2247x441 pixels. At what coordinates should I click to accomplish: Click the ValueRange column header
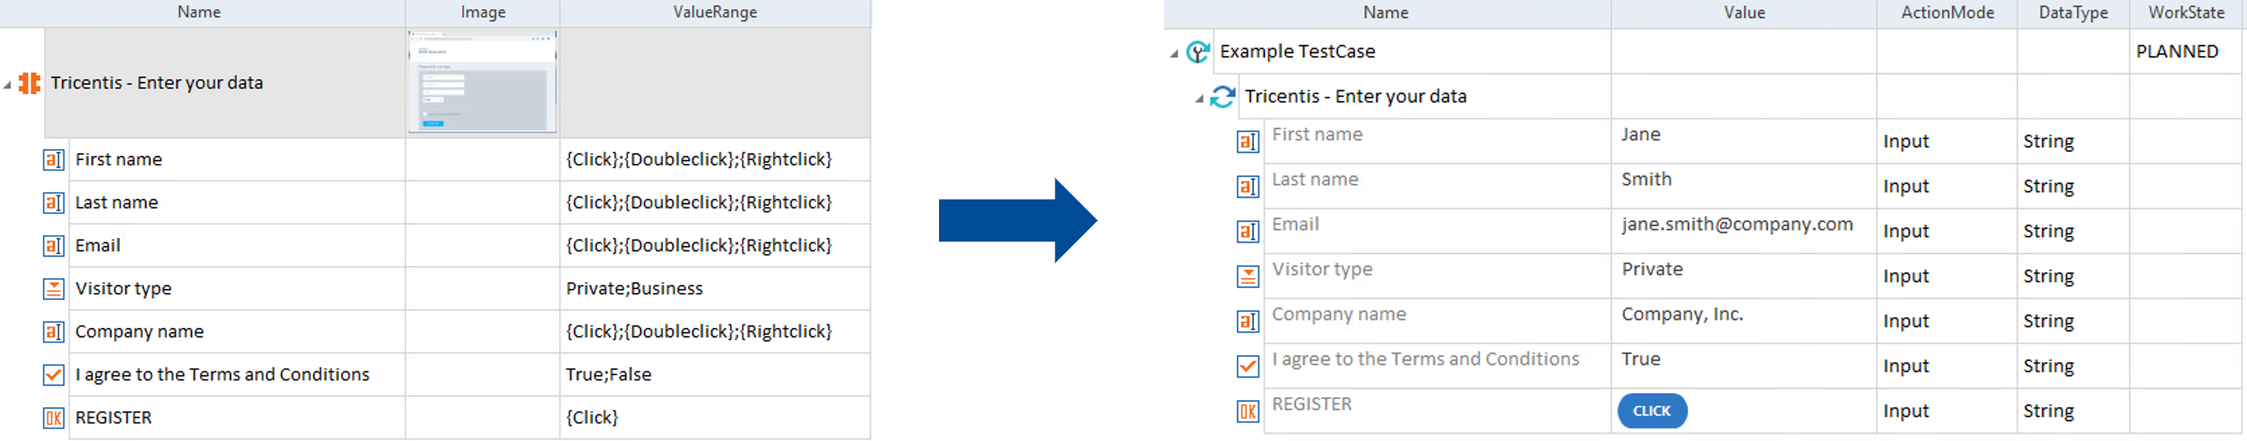pyautogui.click(x=714, y=12)
